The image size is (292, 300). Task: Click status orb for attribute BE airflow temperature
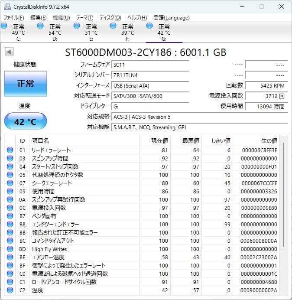(10, 257)
